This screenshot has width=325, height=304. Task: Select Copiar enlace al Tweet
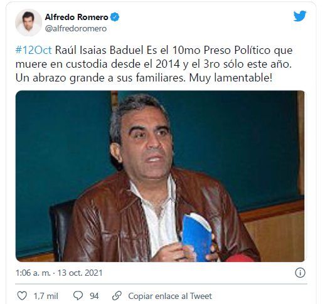coord(170,296)
